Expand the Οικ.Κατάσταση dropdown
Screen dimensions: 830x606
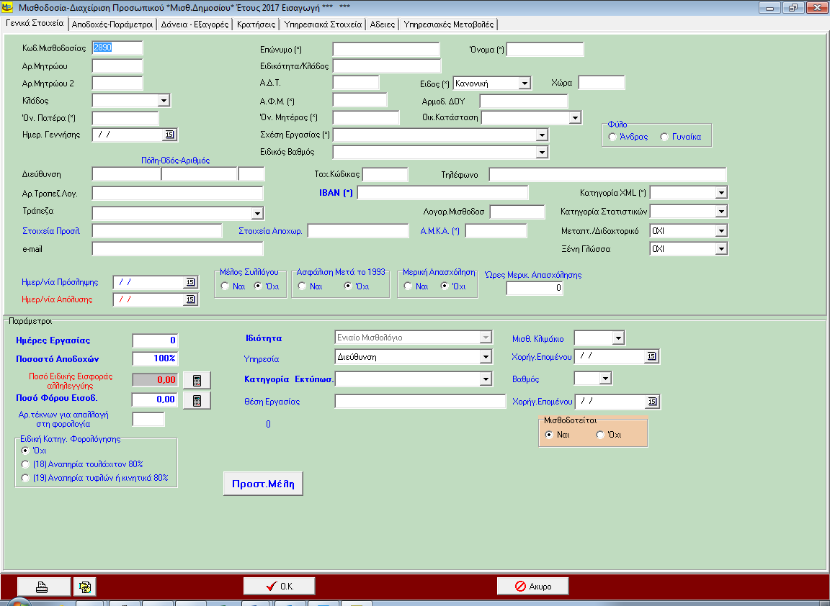coord(574,117)
